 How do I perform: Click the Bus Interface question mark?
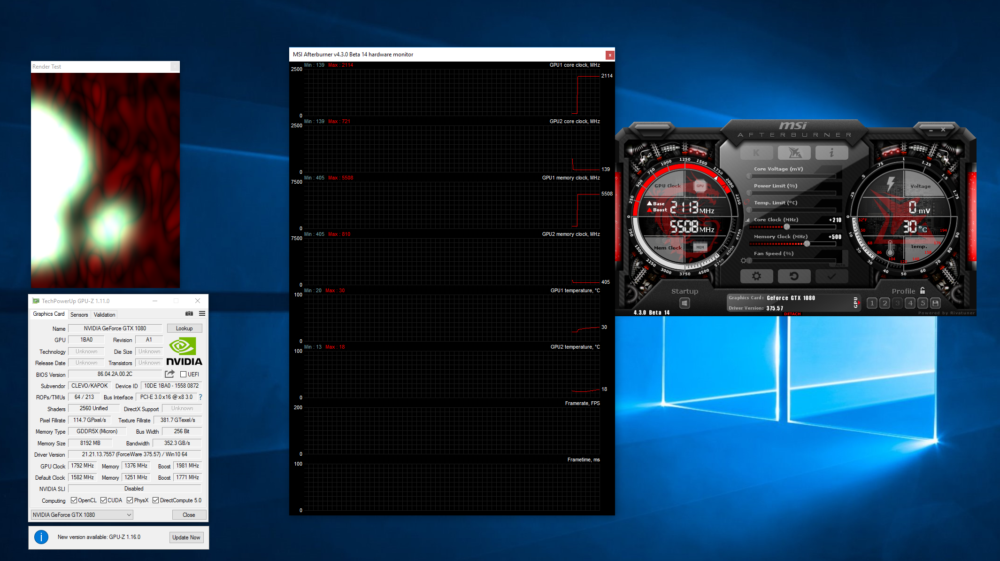200,397
